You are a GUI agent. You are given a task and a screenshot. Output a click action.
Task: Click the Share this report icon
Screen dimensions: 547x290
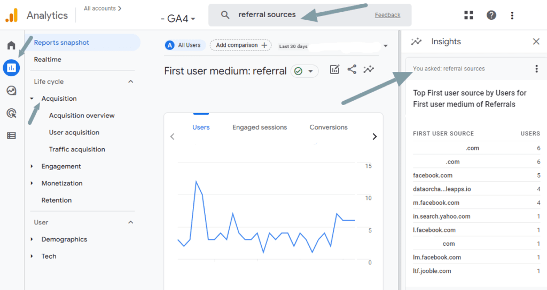point(351,69)
